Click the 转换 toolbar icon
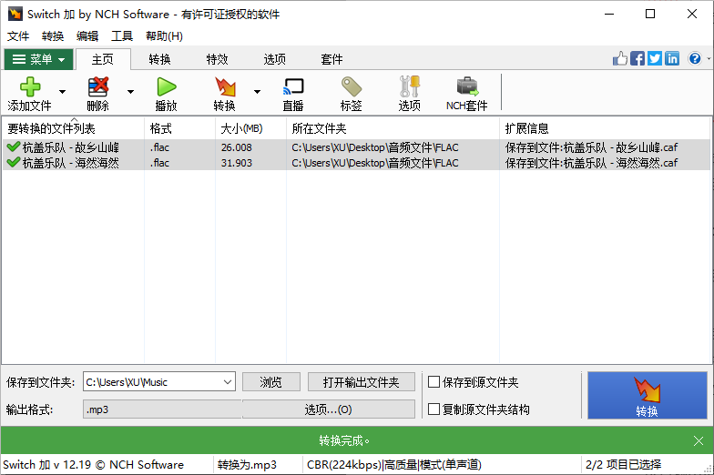This screenshot has width=714, height=475. [225, 86]
